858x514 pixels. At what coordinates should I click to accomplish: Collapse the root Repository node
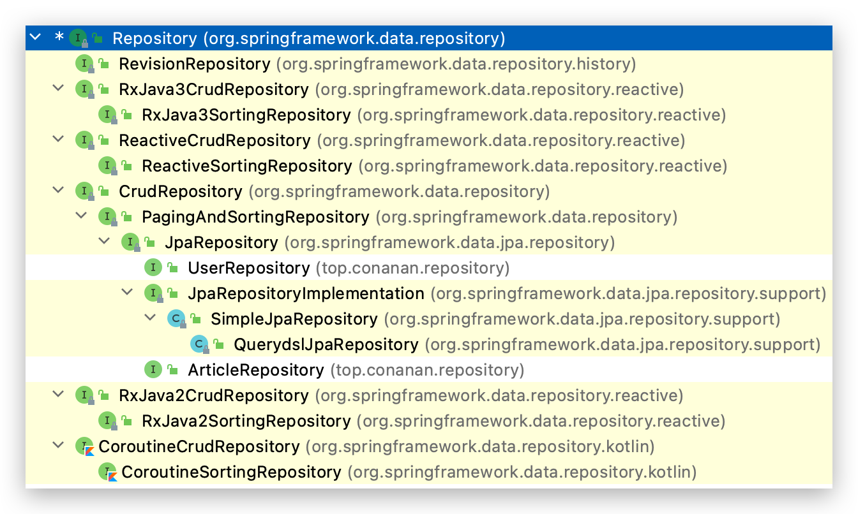pyautogui.click(x=36, y=38)
